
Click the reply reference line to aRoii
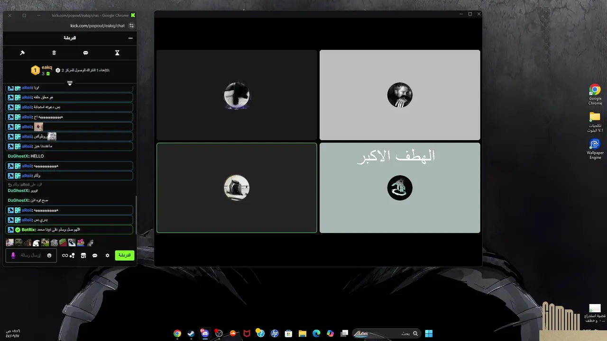coord(25,184)
